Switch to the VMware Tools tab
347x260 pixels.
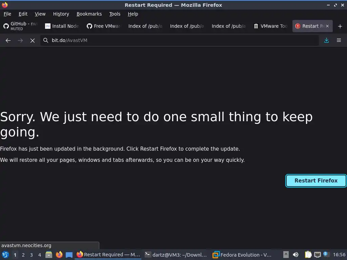[271, 26]
